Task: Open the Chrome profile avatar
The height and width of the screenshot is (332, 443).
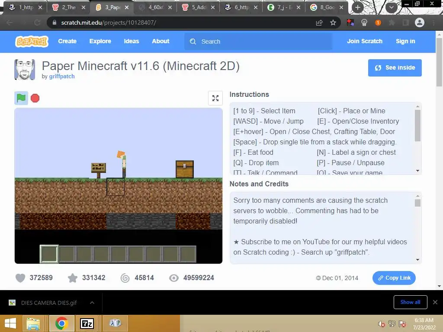Action: click(x=420, y=22)
